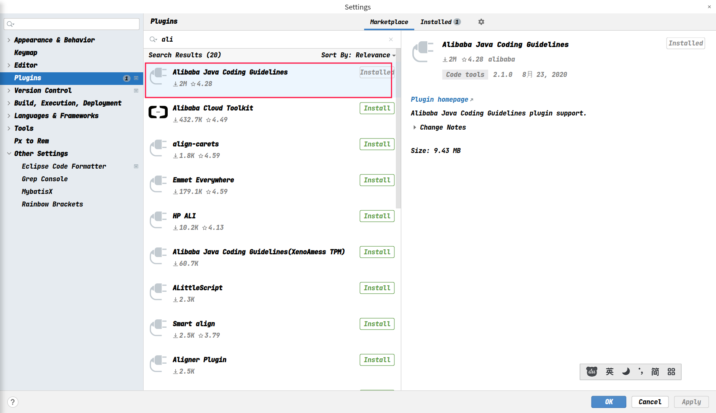Click the ALittleScript plugin icon
The image size is (716, 413).
pyautogui.click(x=158, y=292)
